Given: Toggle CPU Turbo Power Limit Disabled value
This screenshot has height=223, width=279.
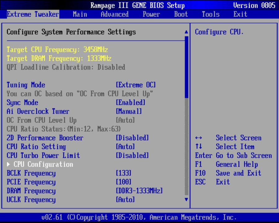Looking at the screenshot, I should click(132, 155).
